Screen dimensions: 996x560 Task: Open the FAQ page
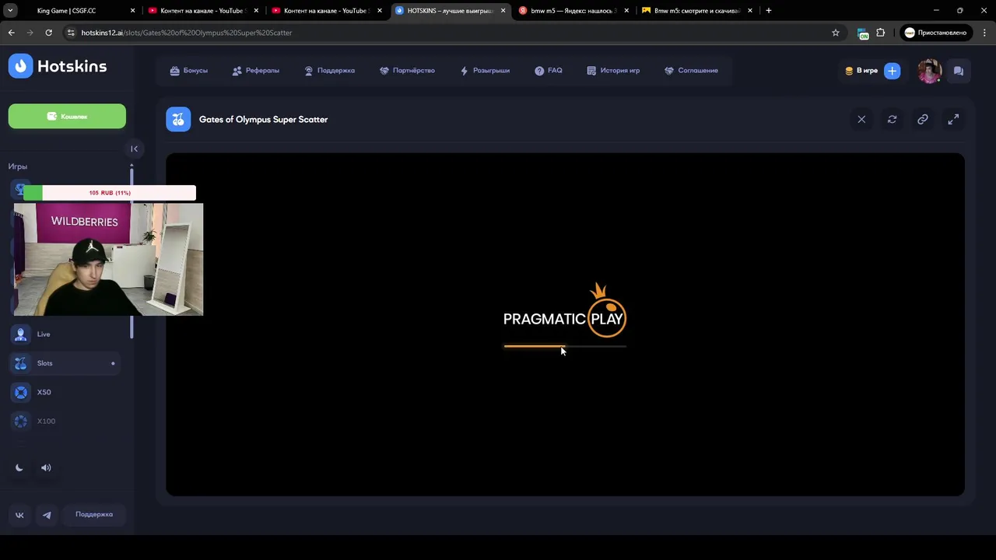pos(549,71)
